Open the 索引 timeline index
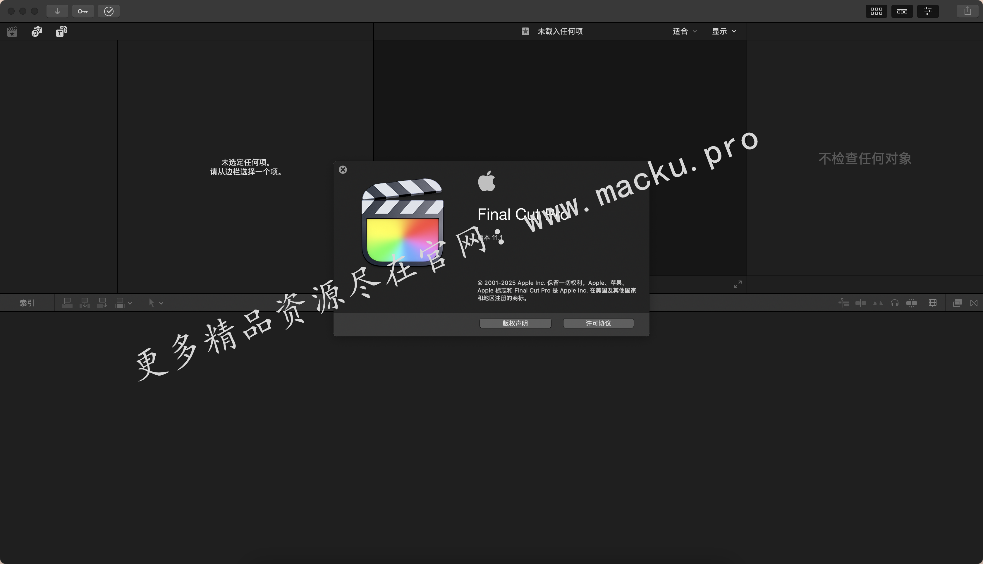 point(27,303)
